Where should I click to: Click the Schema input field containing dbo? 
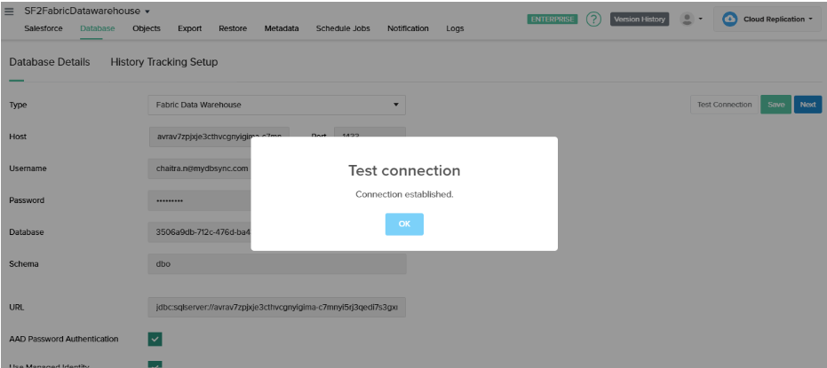[276, 263]
